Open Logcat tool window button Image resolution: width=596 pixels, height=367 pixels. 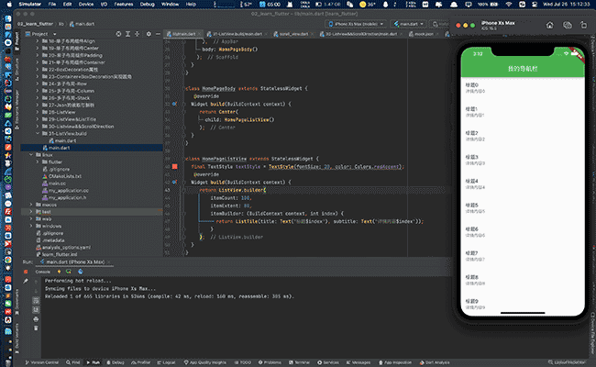(x=166, y=362)
